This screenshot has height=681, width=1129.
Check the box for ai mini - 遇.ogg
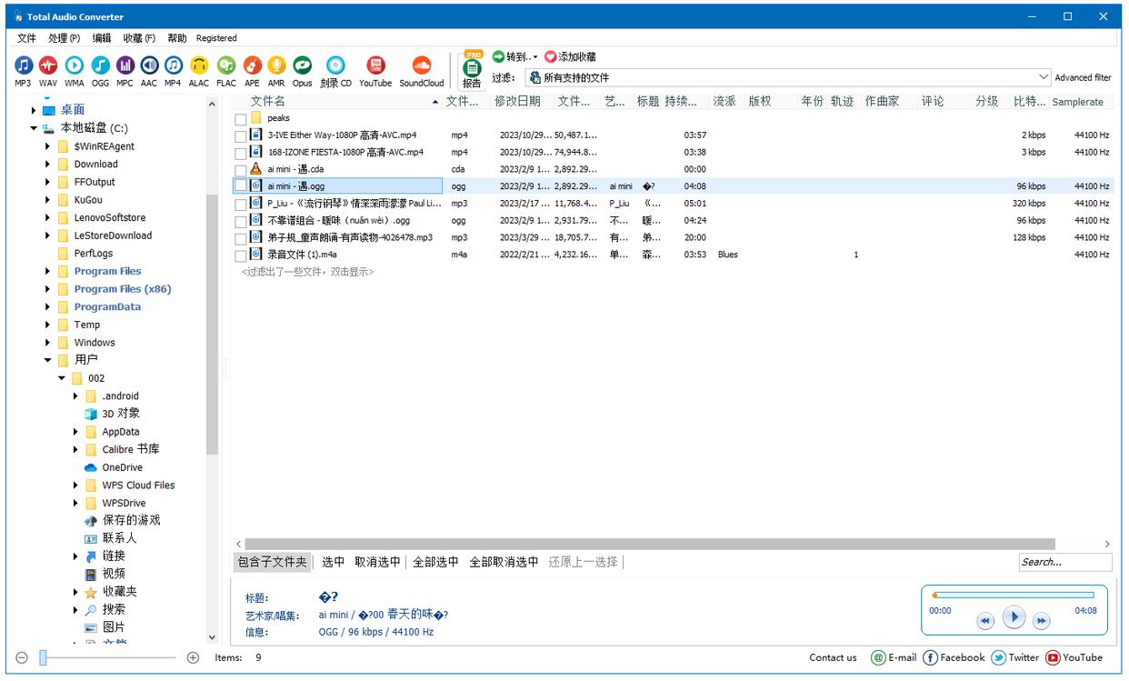coord(240,186)
